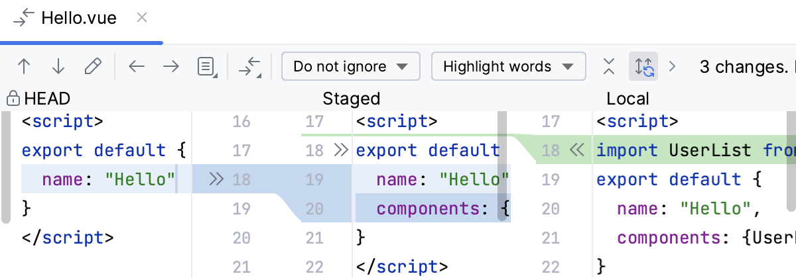The height and width of the screenshot is (278, 796).
Task: Click the pencil jump-to-source icon
Action: pyautogui.click(x=93, y=66)
